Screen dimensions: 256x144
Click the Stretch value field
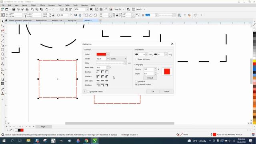click(149, 69)
